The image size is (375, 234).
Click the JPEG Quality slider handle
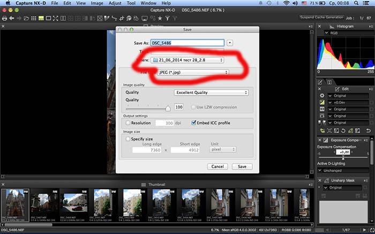[168, 108]
